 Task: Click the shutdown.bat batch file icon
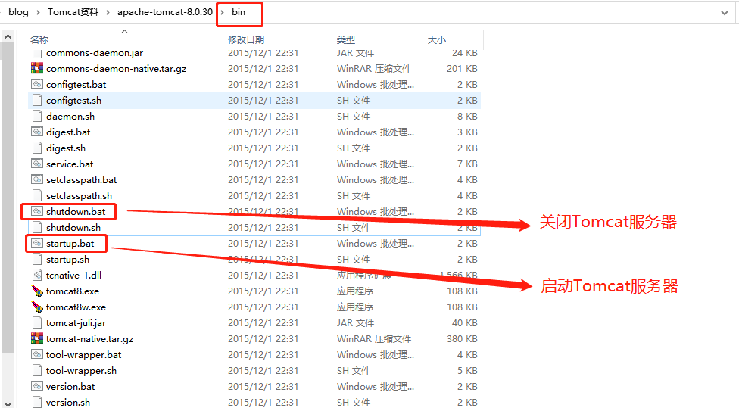[x=37, y=211]
